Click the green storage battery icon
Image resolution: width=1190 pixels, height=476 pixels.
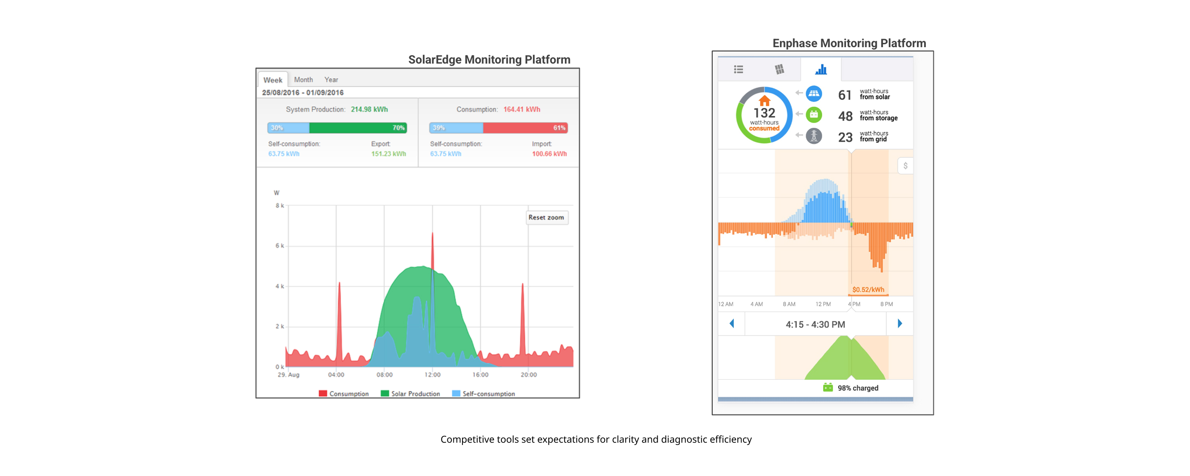click(x=814, y=115)
